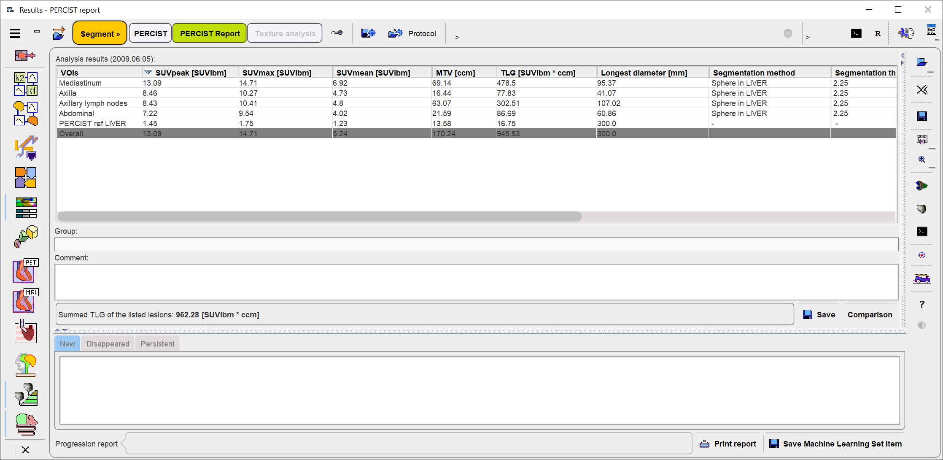Select the Abdominal row

(x=477, y=114)
